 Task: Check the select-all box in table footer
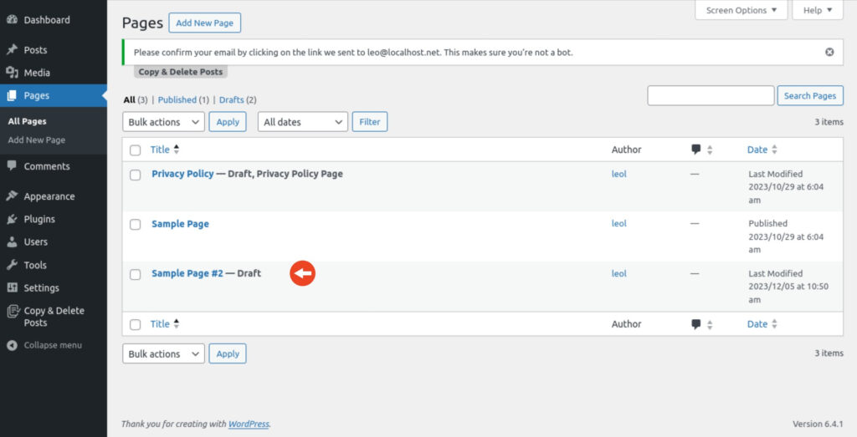tap(135, 324)
